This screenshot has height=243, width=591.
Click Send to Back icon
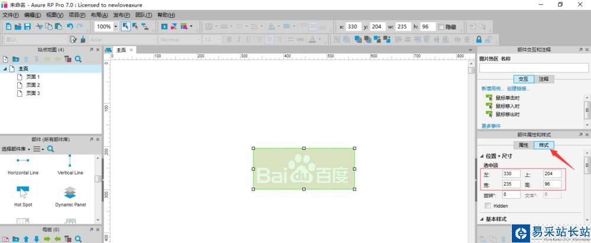(x=368, y=39)
